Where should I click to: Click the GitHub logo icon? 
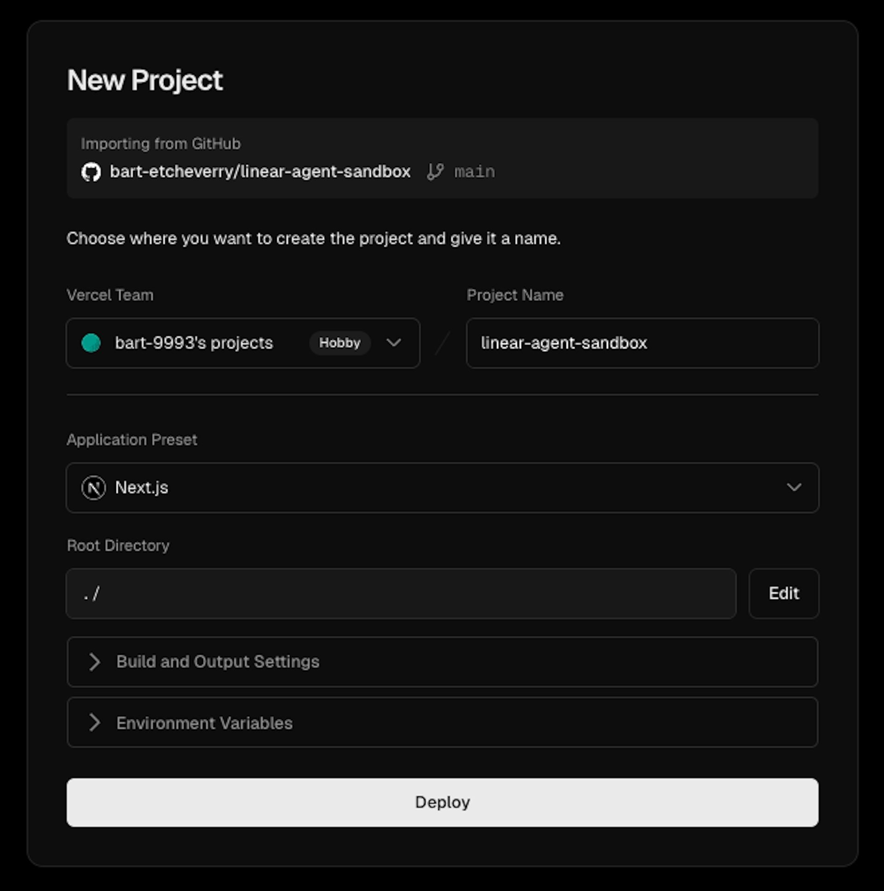point(91,172)
